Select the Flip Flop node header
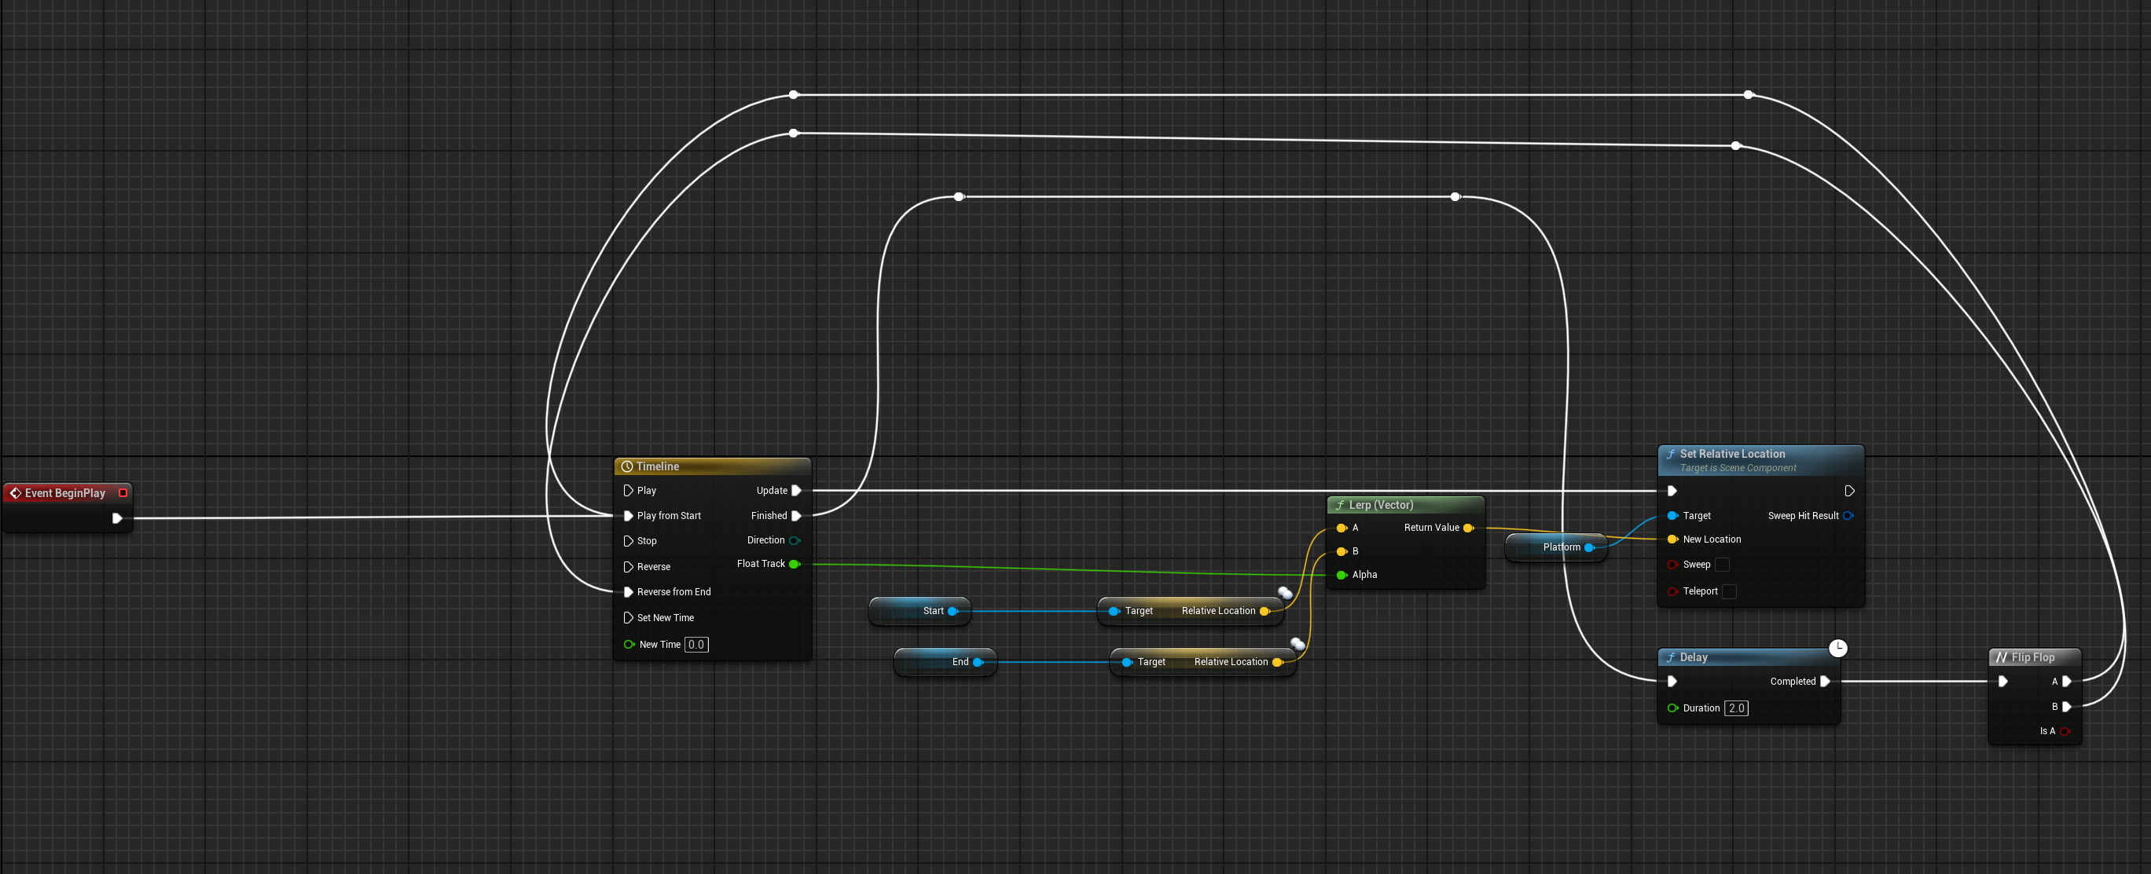Screen dimensions: 2151x874 pos(2034,657)
